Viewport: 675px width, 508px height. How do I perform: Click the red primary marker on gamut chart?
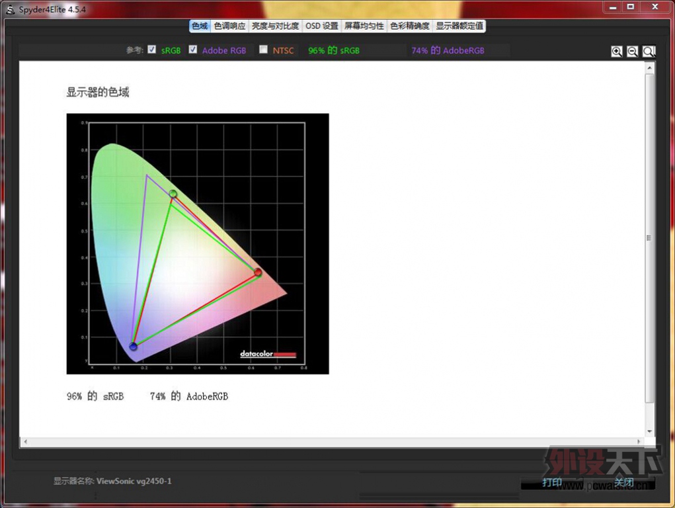(x=257, y=272)
